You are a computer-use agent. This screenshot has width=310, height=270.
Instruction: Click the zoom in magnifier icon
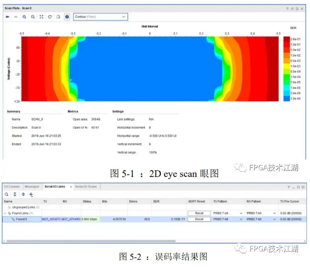25,17
